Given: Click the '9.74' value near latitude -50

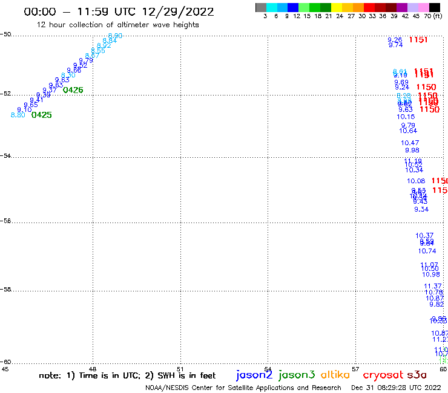Looking at the screenshot, I should (396, 45).
